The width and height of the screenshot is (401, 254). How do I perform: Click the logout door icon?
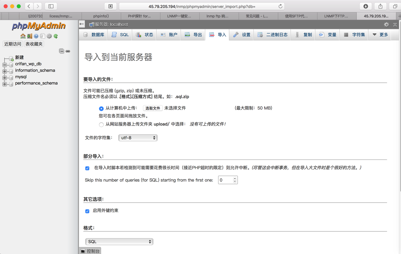29,36
